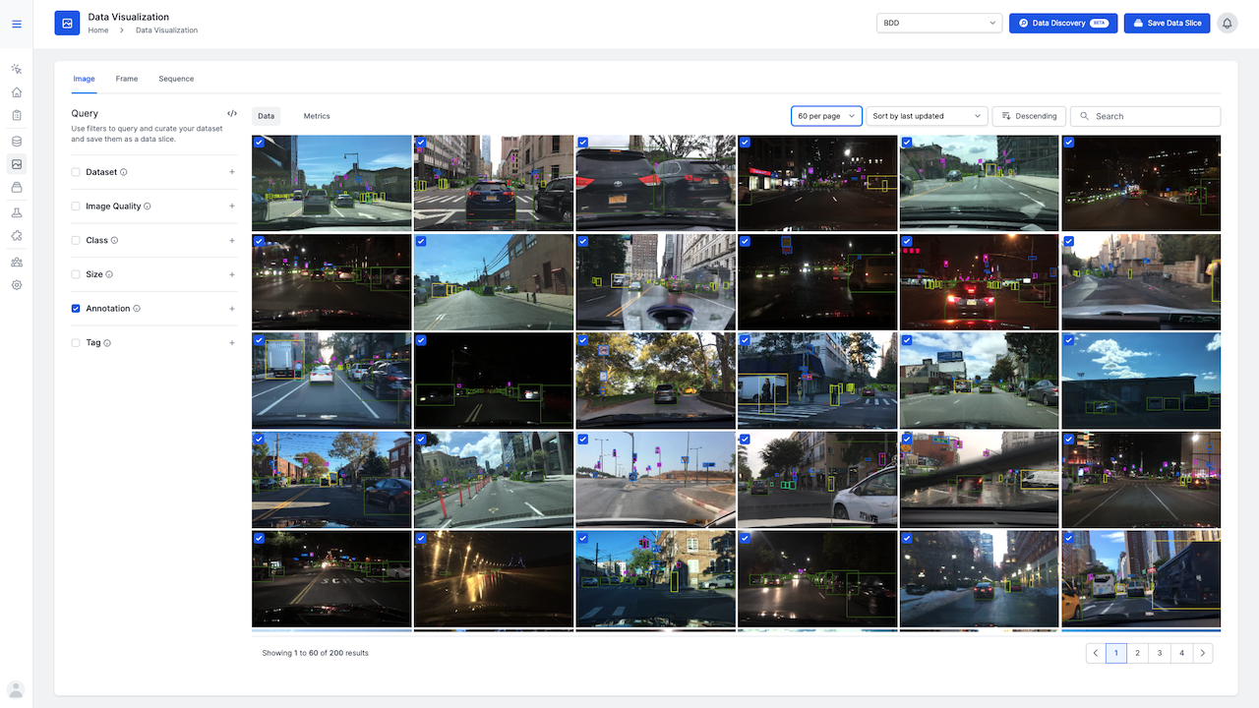Screen dimensions: 1259x708
Task: Click the blue Data Visualization header icon
Action: [x=67, y=23]
